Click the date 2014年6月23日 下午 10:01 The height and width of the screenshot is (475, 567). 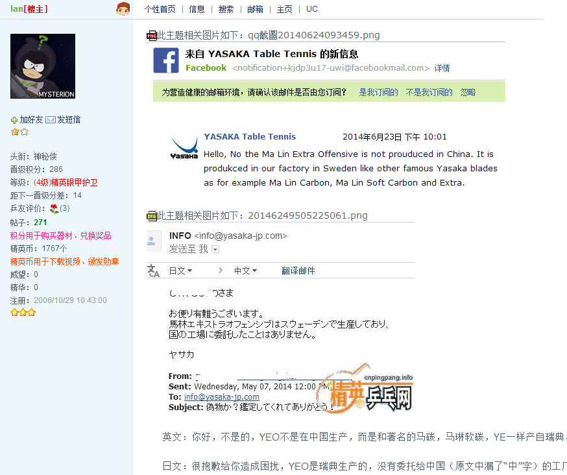point(394,137)
